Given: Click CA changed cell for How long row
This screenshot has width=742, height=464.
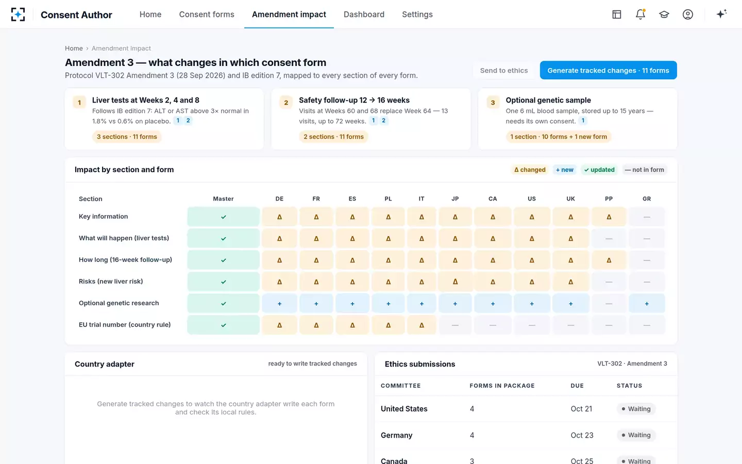Looking at the screenshot, I should 493,260.
